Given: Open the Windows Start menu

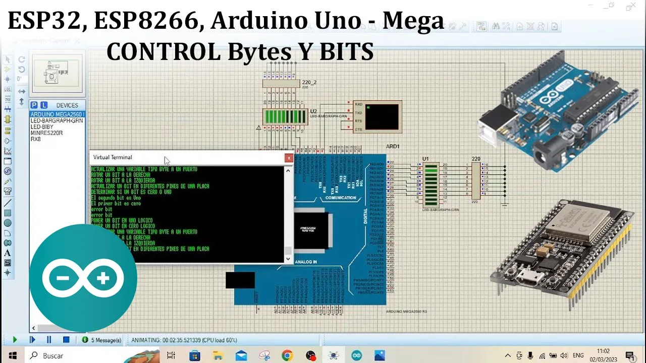Looking at the screenshot, I should [12, 355].
